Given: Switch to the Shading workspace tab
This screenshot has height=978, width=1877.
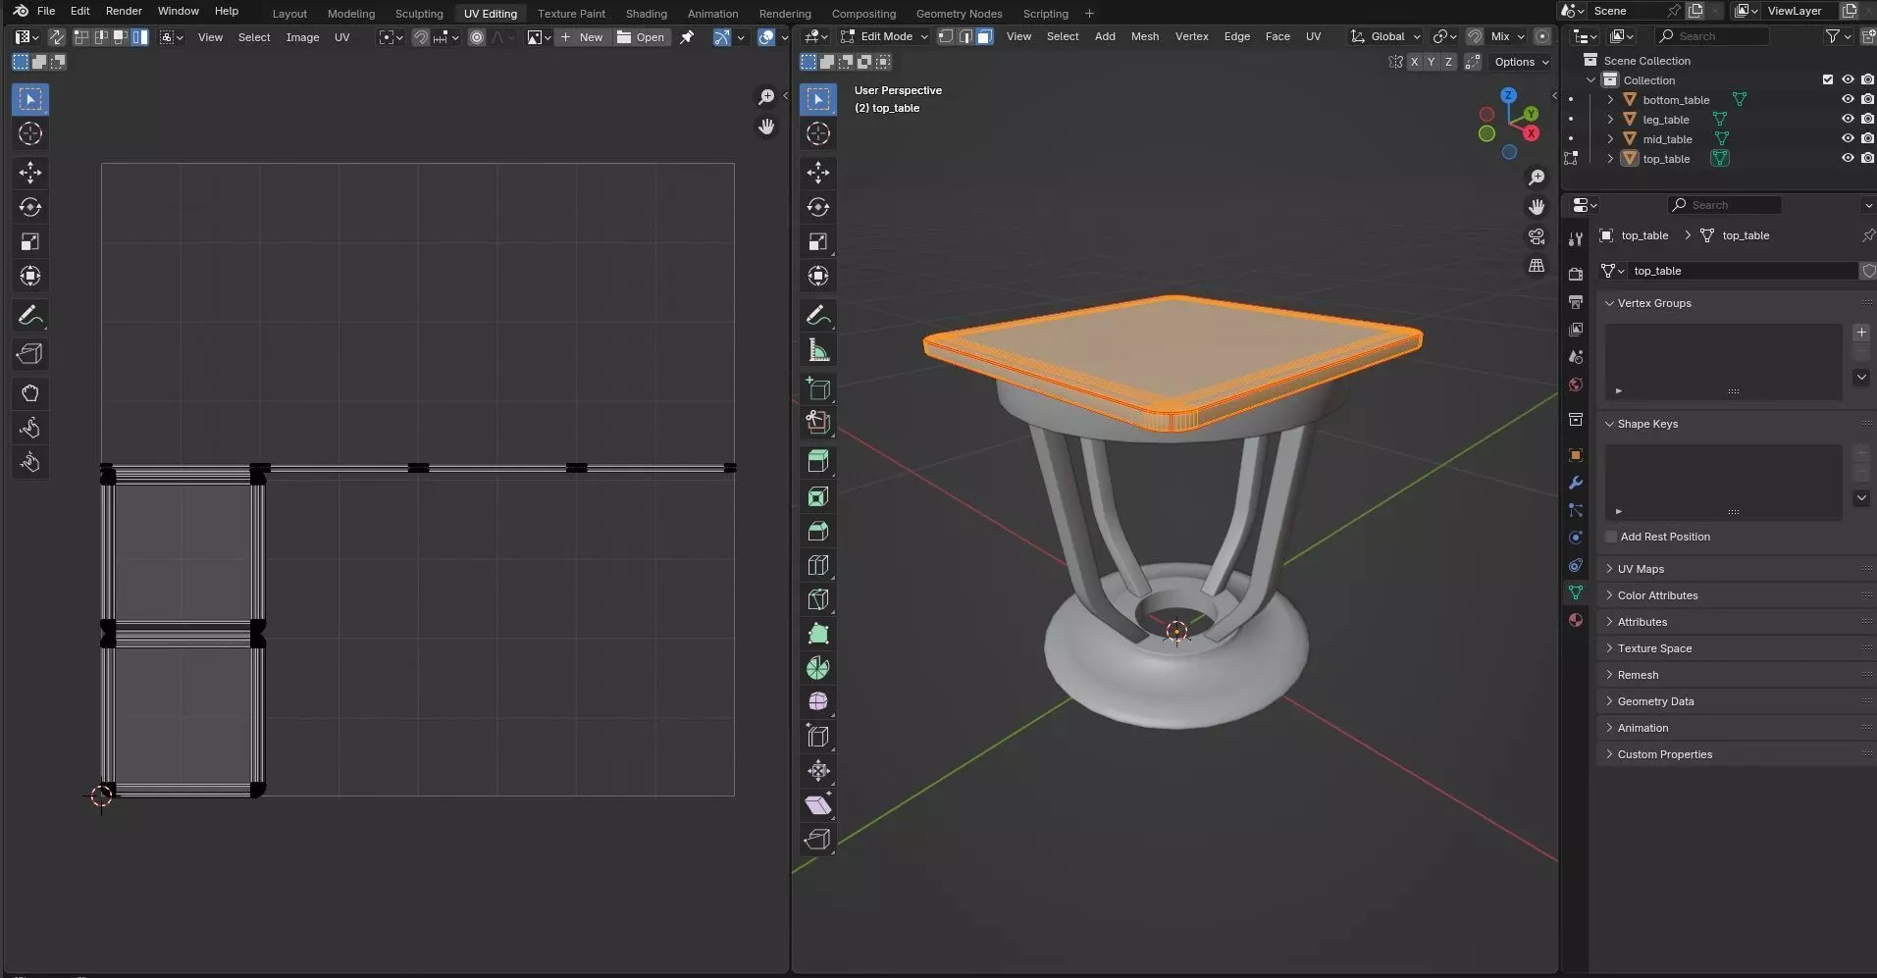Looking at the screenshot, I should pos(646,14).
